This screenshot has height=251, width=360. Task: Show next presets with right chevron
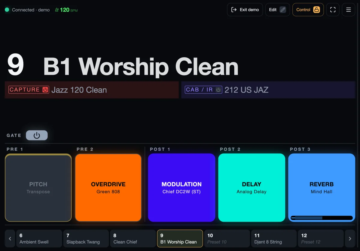click(x=350, y=239)
